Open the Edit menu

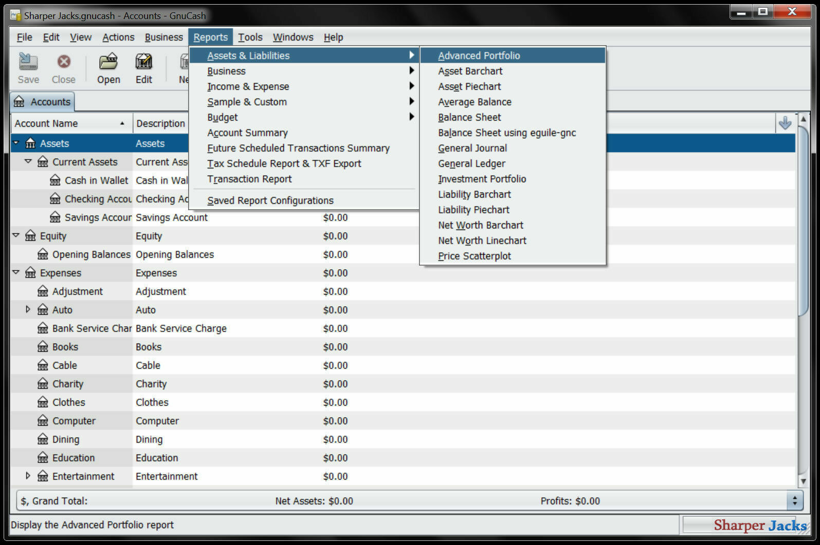51,37
